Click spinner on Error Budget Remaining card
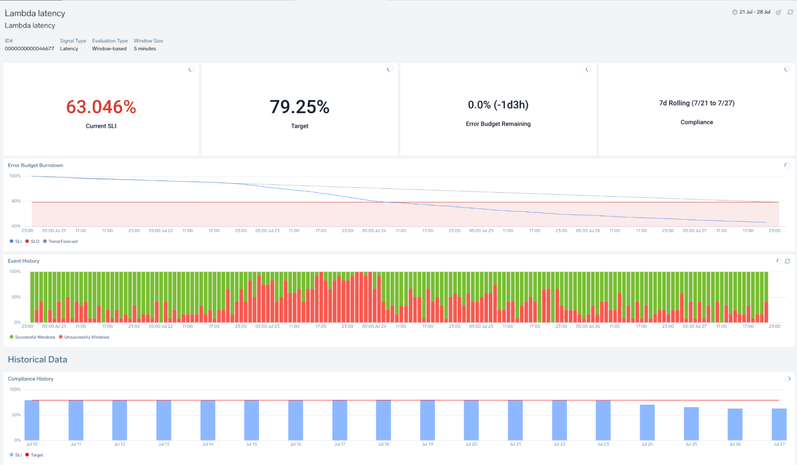Screen dimensions: 797x465 coord(588,69)
